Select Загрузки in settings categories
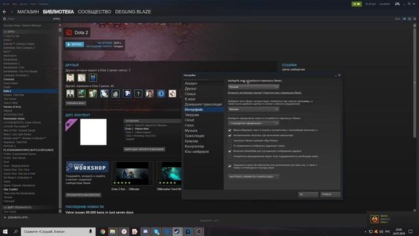Viewport: 419px width, 236px height. click(x=192, y=115)
